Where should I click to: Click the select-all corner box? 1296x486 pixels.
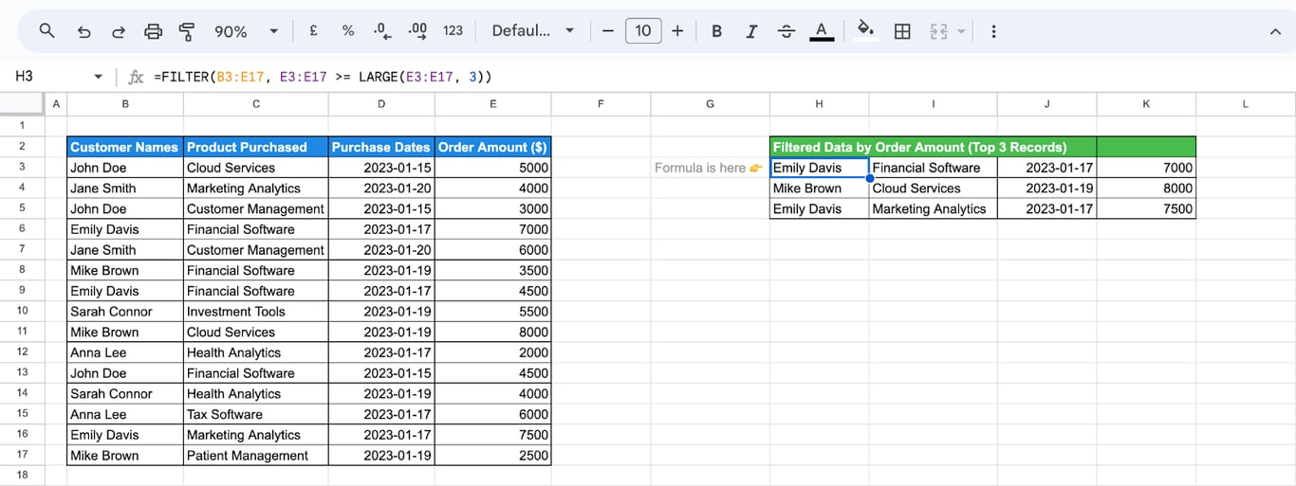[x=22, y=104]
